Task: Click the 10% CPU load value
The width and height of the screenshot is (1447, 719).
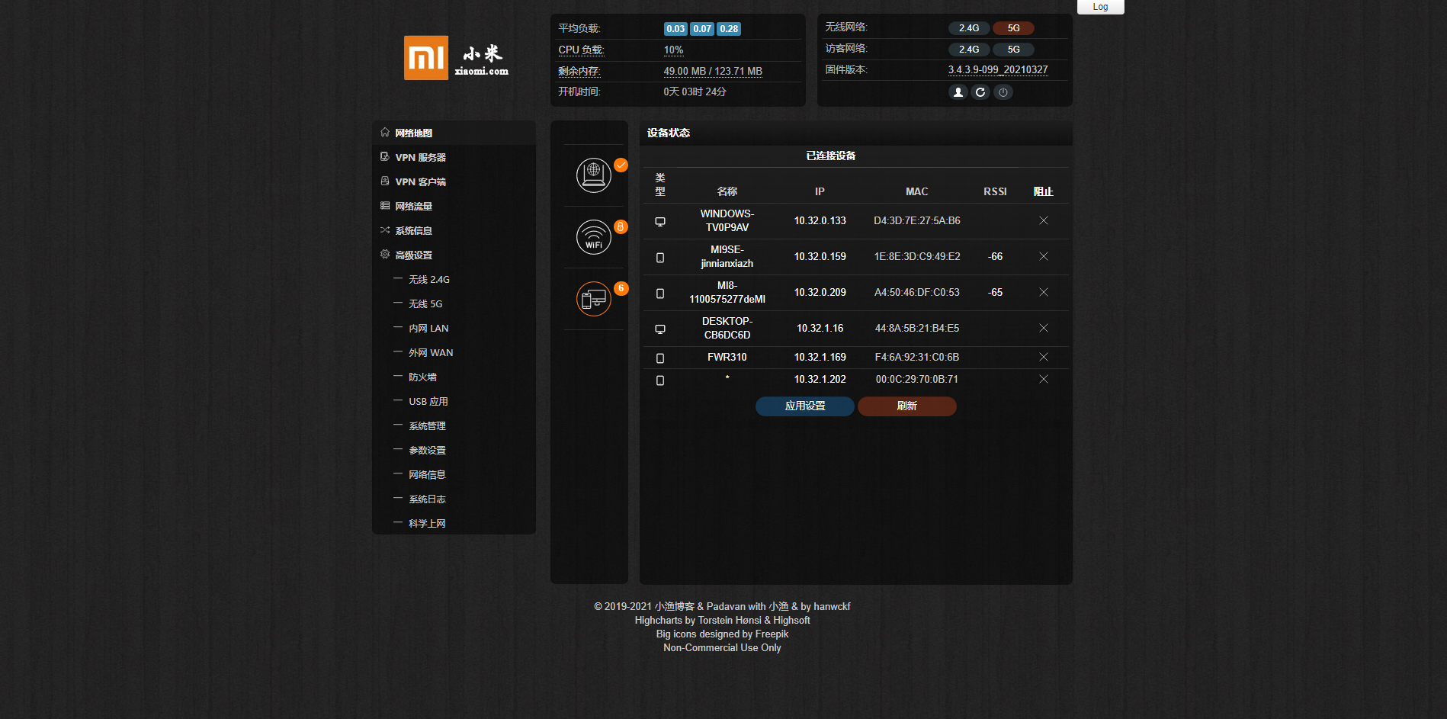Action: pyautogui.click(x=673, y=50)
